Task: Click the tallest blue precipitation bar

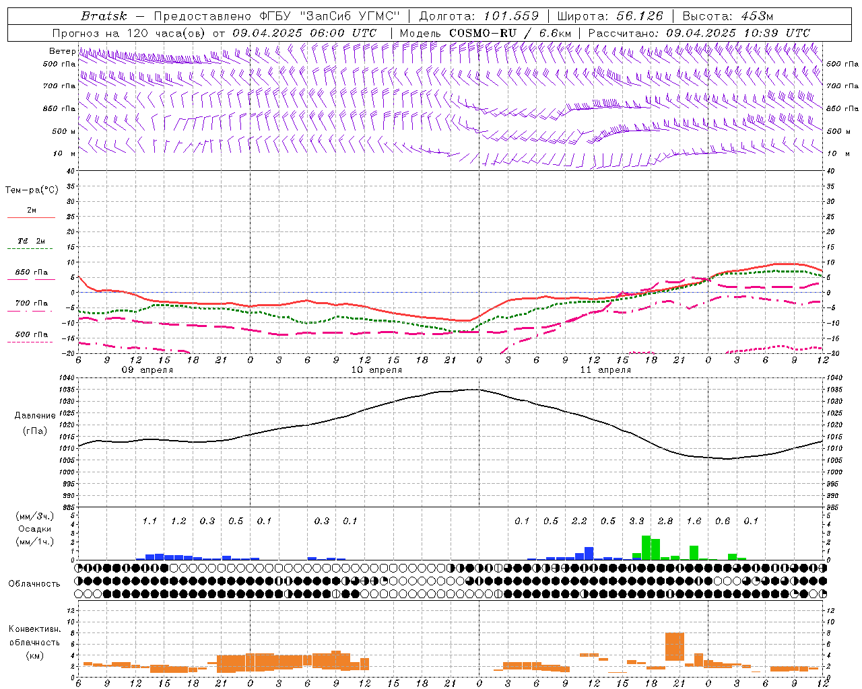Action: pyautogui.click(x=589, y=553)
